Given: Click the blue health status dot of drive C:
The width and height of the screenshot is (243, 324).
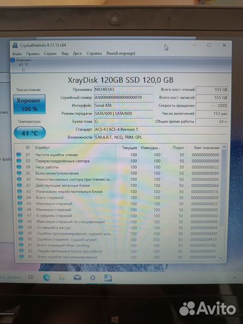Looking at the screenshot, I should (x=13, y=60).
